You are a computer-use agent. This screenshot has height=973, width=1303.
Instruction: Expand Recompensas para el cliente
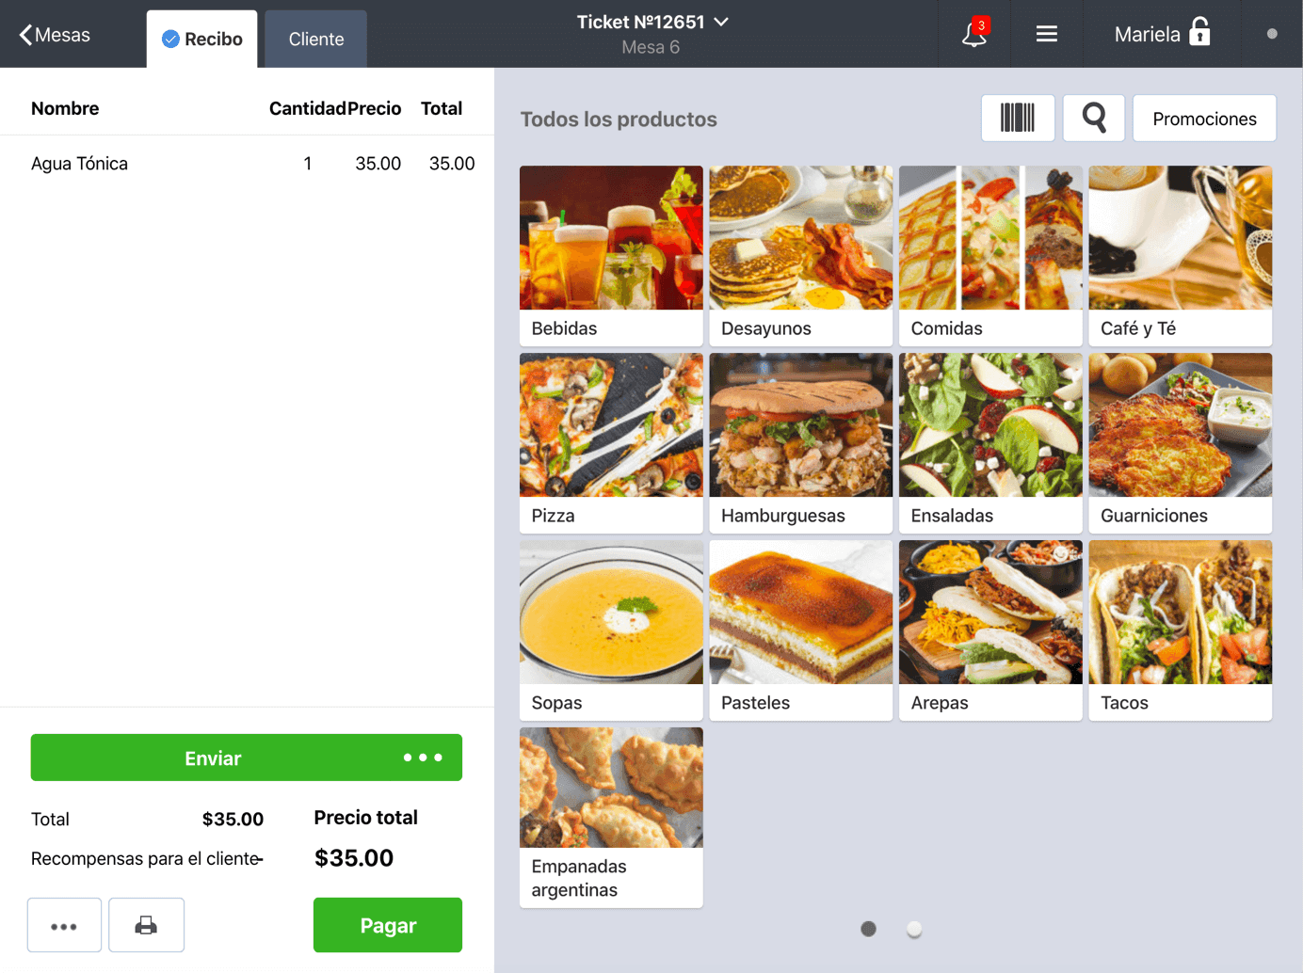146,858
